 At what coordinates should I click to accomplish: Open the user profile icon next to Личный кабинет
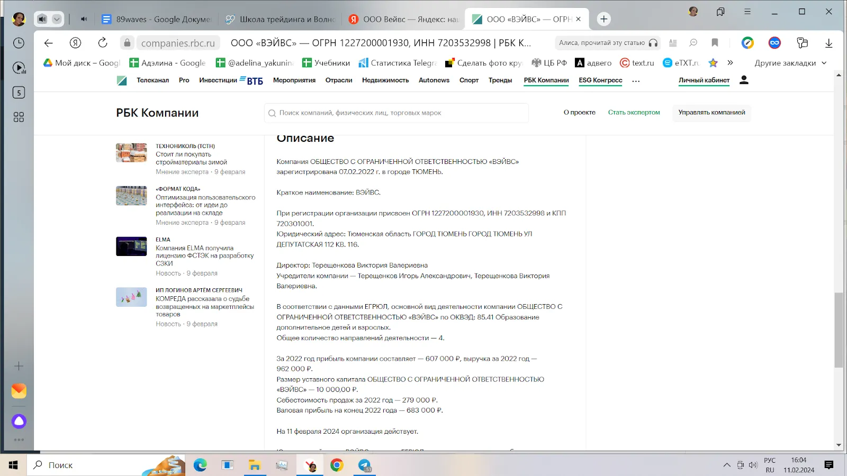pos(744,80)
